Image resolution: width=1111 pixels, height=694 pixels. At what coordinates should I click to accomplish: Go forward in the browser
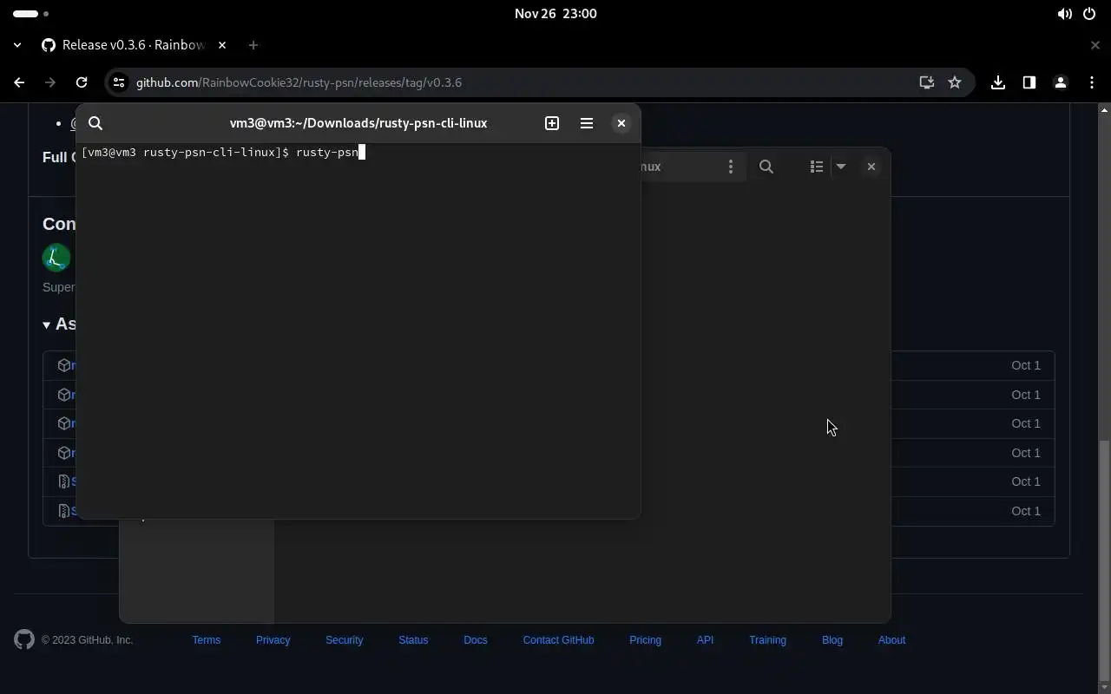point(50,82)
